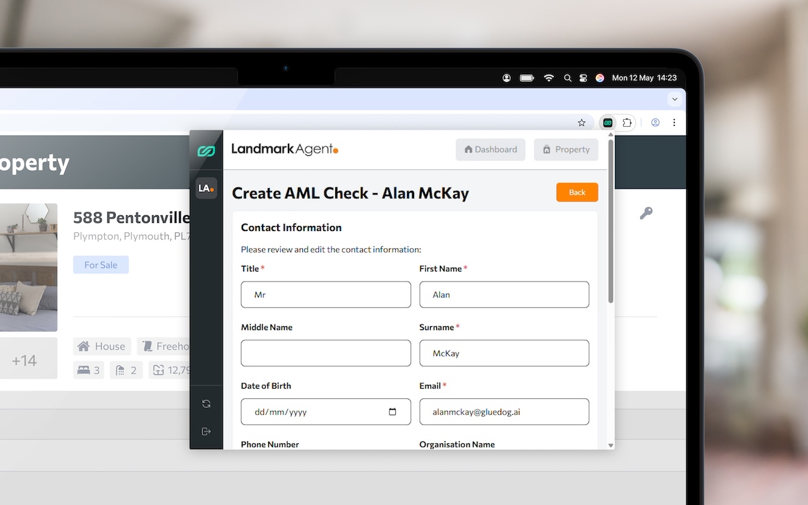Go to Dashboard in the popup header
The width and height of the screenshot is (808, 505).
point(490,150)
